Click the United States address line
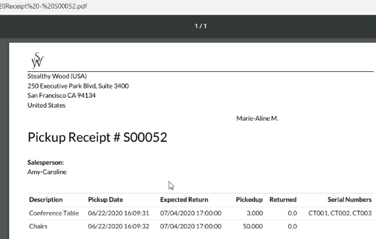376x239 pixels. click(x=46, y=106)
